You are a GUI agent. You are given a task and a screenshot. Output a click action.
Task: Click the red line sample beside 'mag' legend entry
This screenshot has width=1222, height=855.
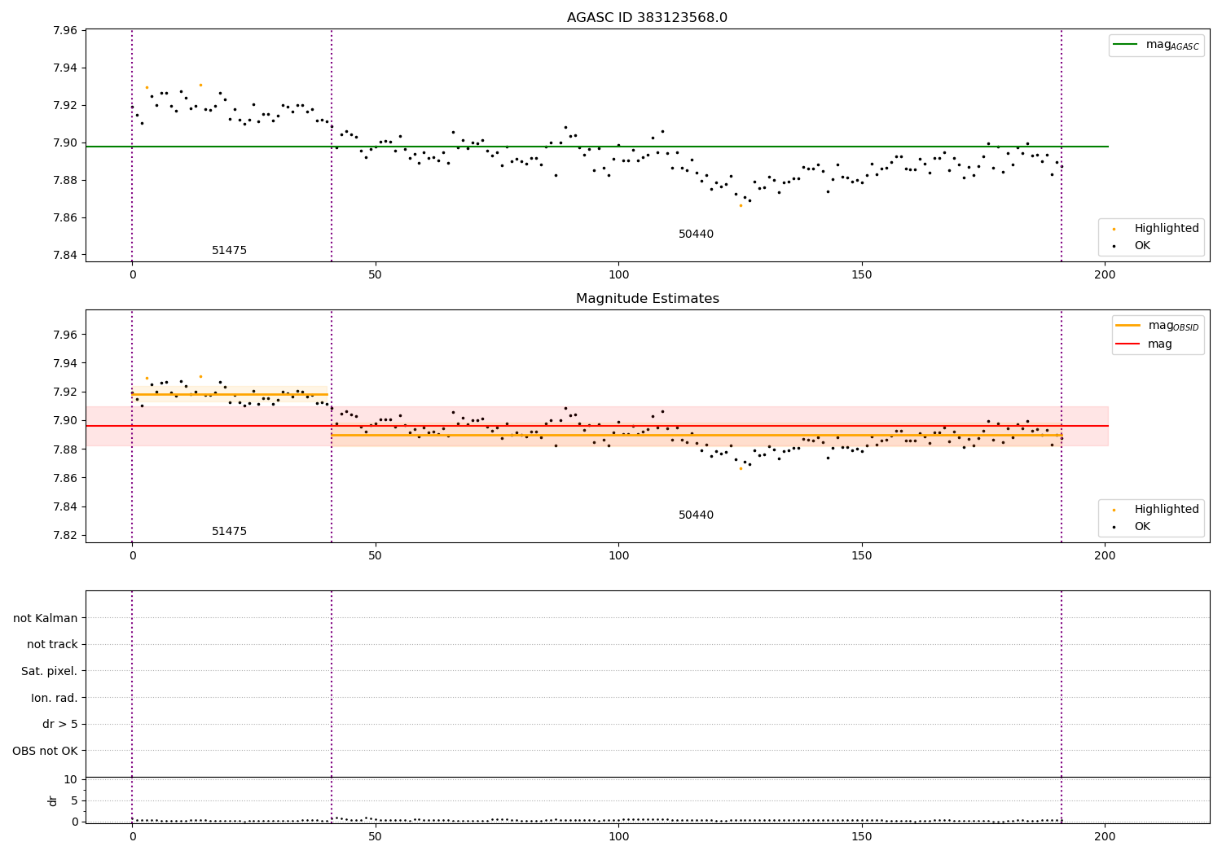point(1128,344)
